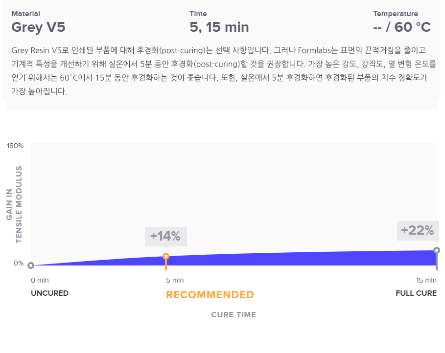
Task: Click the -- / 60 °C temperature value
Action: 402,27
